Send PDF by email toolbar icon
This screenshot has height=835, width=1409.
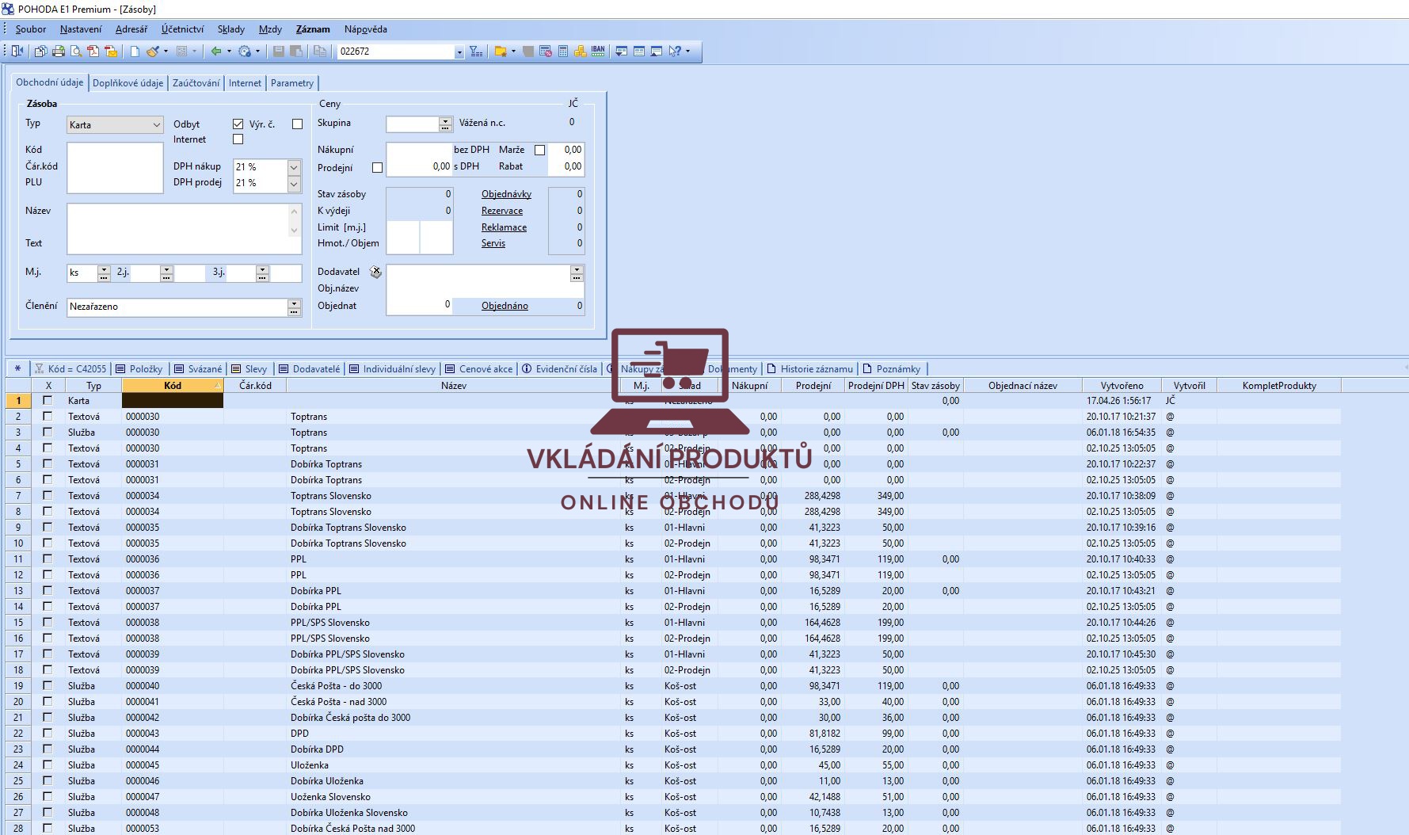click(111, 51)
